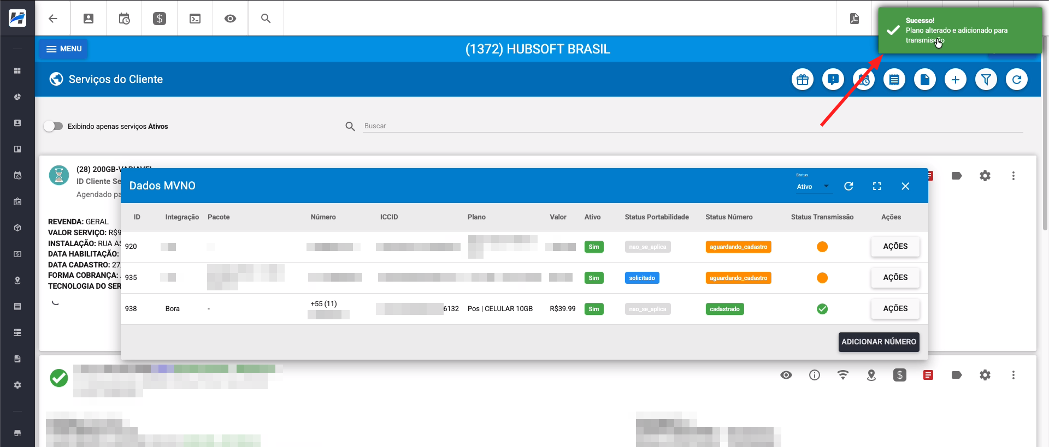The image size is (1049, 447).
Task: Open the alert message round button
Action: click(x=833, y=80)
